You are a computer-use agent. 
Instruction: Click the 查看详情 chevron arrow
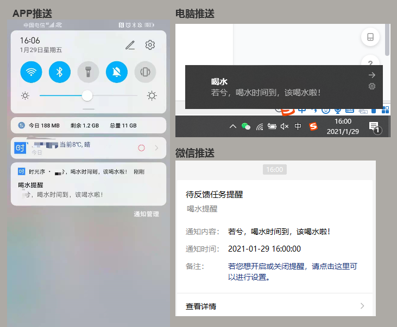[x=362, y=306]
